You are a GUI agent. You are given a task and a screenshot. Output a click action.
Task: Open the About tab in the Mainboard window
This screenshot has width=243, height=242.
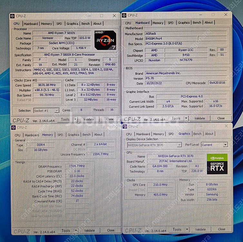coord(209,23)
